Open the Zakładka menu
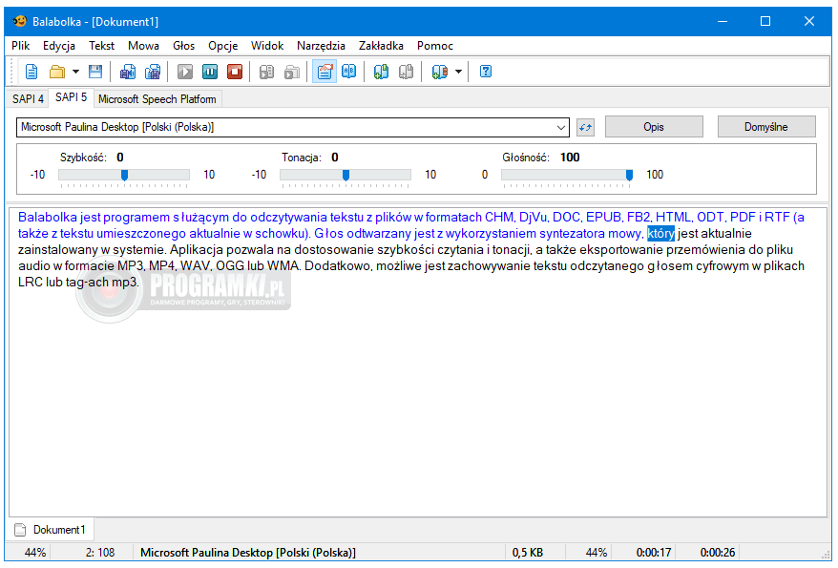The width and height of the screenshot is (838, 568). [381, 46]
